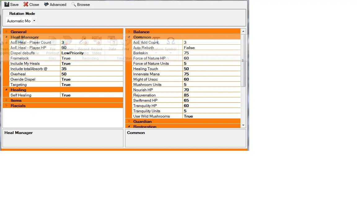
Task: Expand the General category
Action: coord(6,32)
